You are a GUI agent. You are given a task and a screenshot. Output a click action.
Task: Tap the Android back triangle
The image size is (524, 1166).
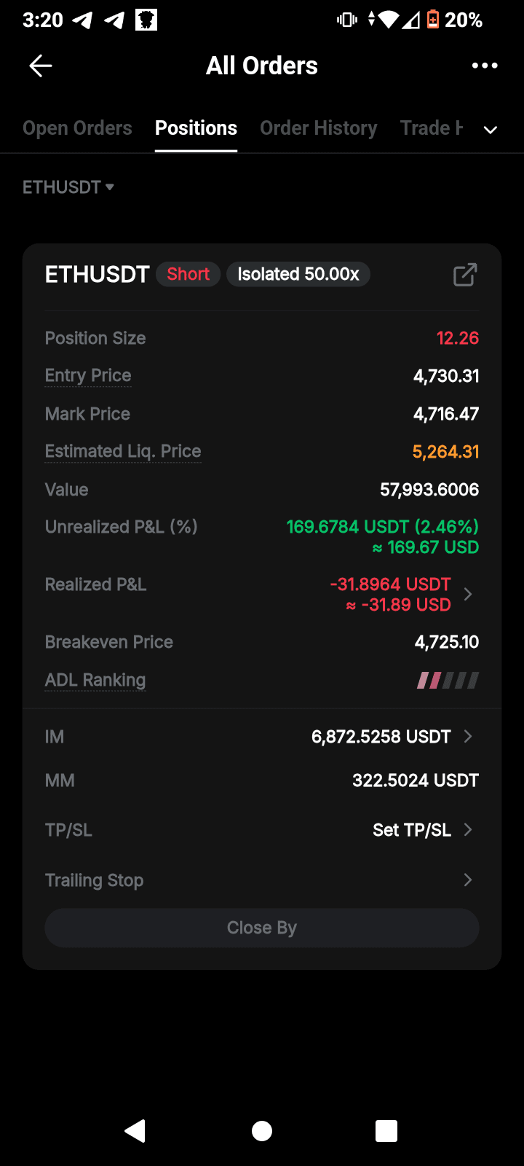[x=135, y=1131]
